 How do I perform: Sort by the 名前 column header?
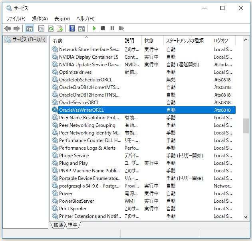tap(87, 40)
